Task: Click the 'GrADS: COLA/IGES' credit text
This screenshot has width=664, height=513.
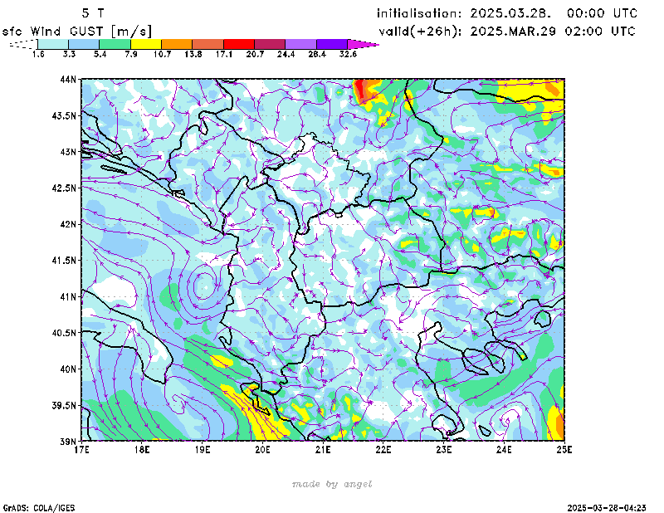Action: [x=32, y=507]
